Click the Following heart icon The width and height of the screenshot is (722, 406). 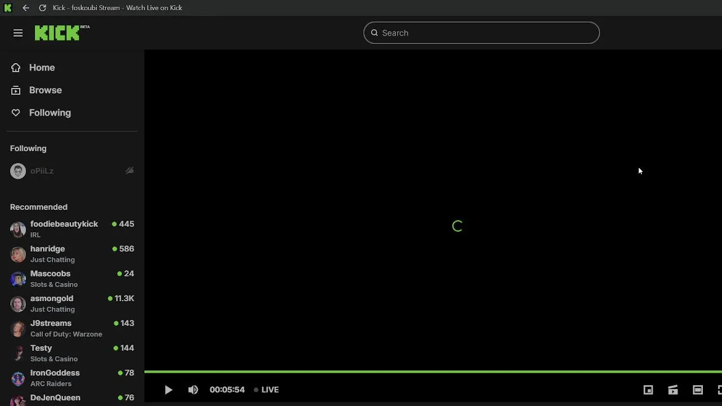coord(16,113)
